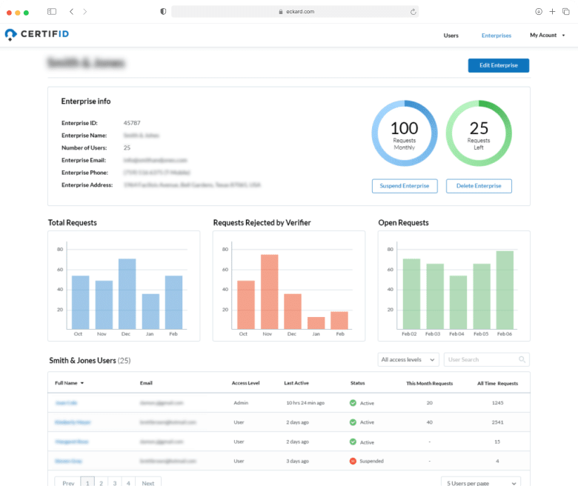Click the Last Active column header
The image size is (578, 486).
point(296,383)
